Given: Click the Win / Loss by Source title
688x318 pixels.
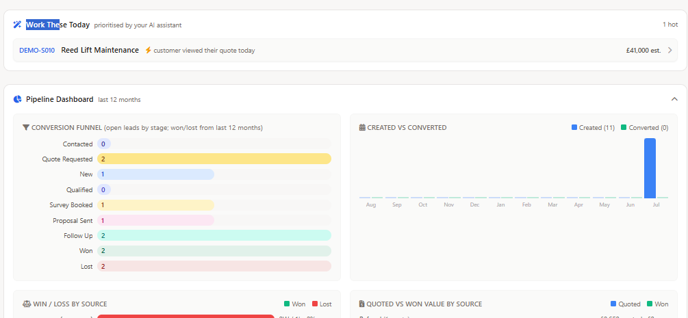Looking at the screenshot, I should point(70,304).
